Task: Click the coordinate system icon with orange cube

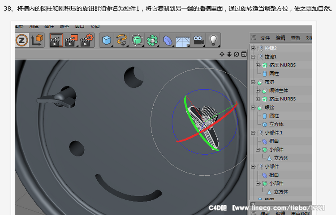Action: point(37,40)
